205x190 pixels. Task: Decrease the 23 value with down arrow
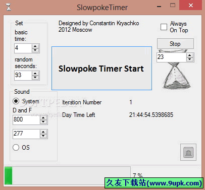coord(190,59)
